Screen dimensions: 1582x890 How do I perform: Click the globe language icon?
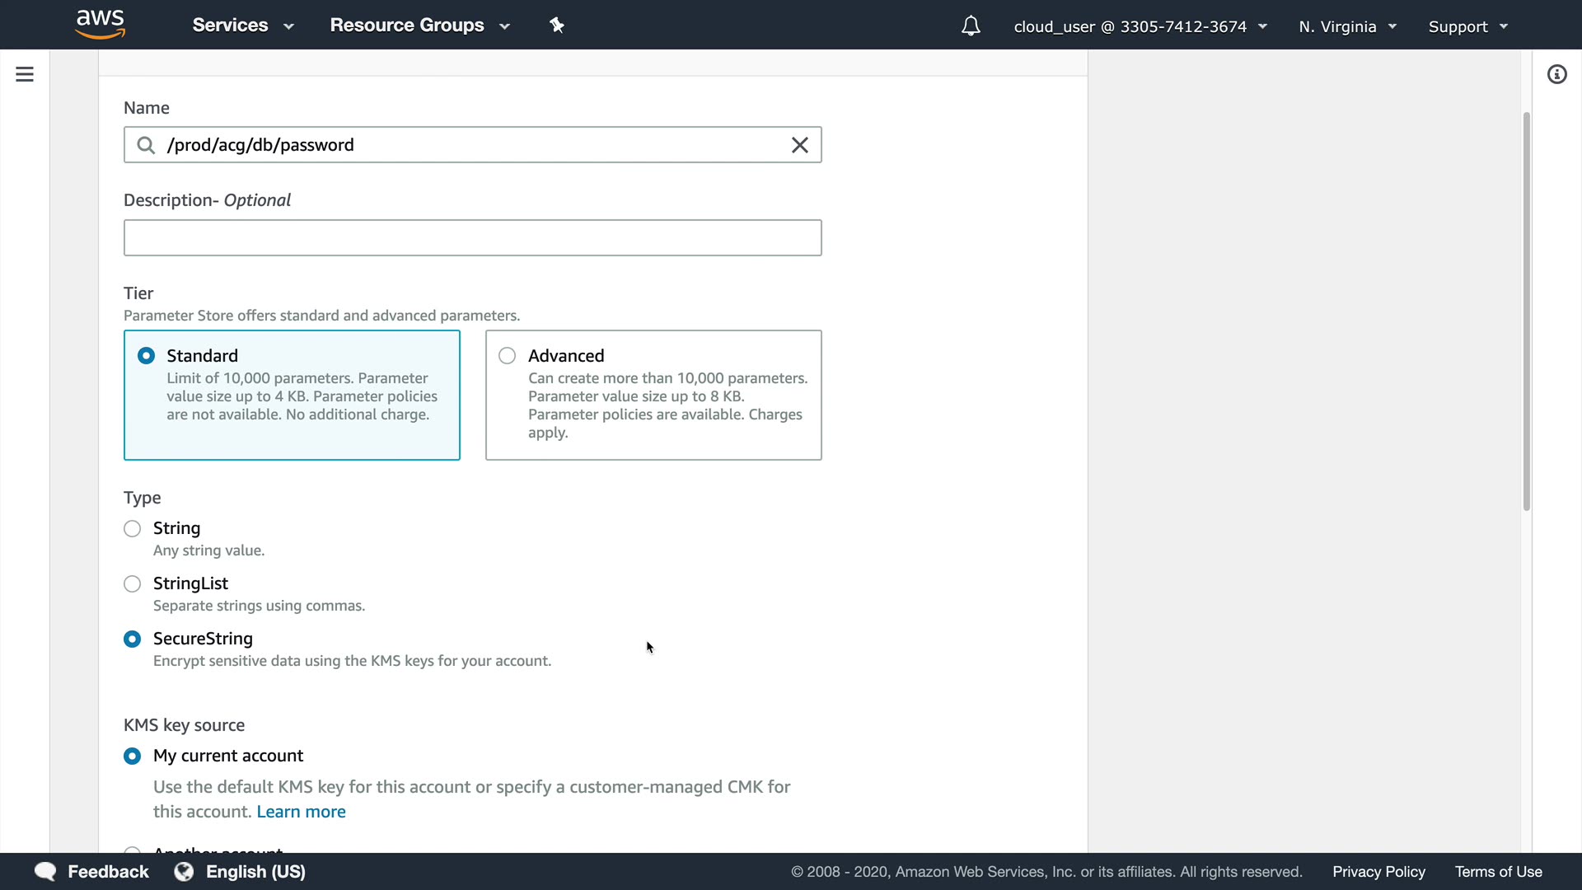click(x=184, y=871)
